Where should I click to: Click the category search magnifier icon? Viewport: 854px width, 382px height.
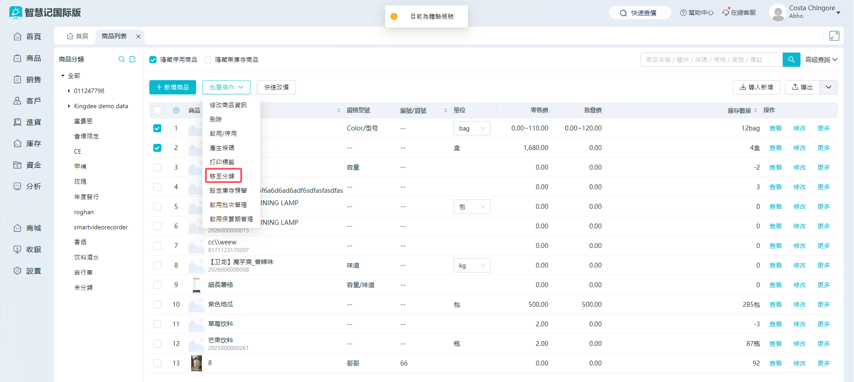tap(121, 59)
